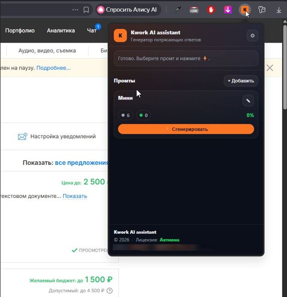This screenshot has width=287, height=297.
Task: Add a new prompt with + Добавить
Action: tap(241, 81)
